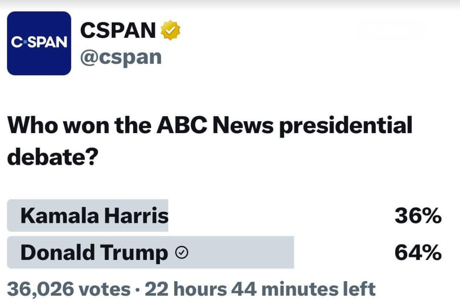Click the 64% result label

[418, 253]
